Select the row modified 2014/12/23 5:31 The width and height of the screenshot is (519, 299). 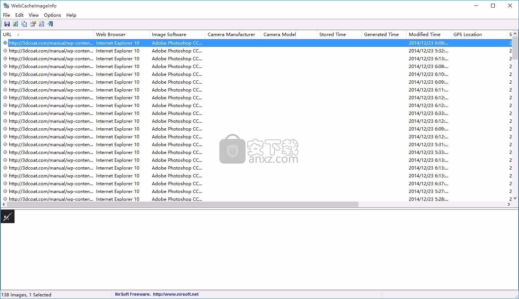tap(256, 145)
